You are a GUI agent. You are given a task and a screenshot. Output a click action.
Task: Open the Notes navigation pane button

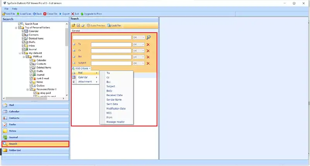click(x=35, y=131)
